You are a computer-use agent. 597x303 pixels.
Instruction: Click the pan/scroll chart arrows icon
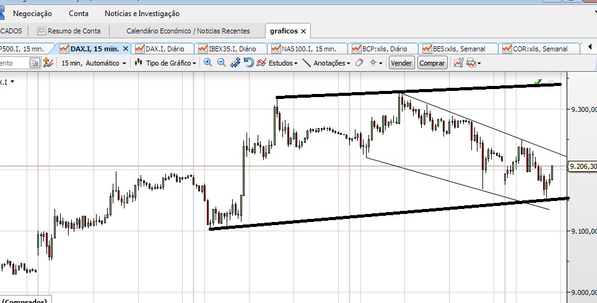pos(235,62)
